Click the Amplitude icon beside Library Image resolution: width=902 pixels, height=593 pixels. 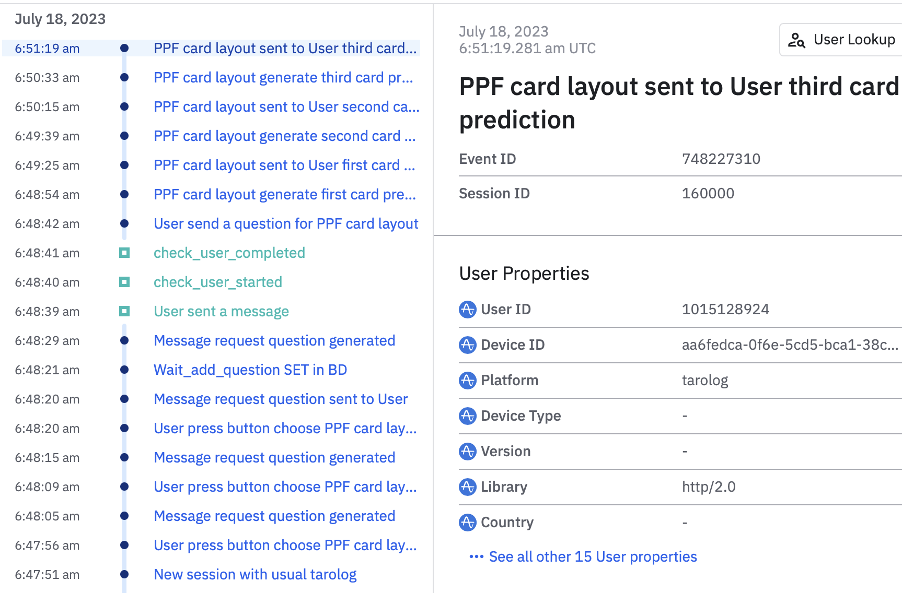coord(467,487)
